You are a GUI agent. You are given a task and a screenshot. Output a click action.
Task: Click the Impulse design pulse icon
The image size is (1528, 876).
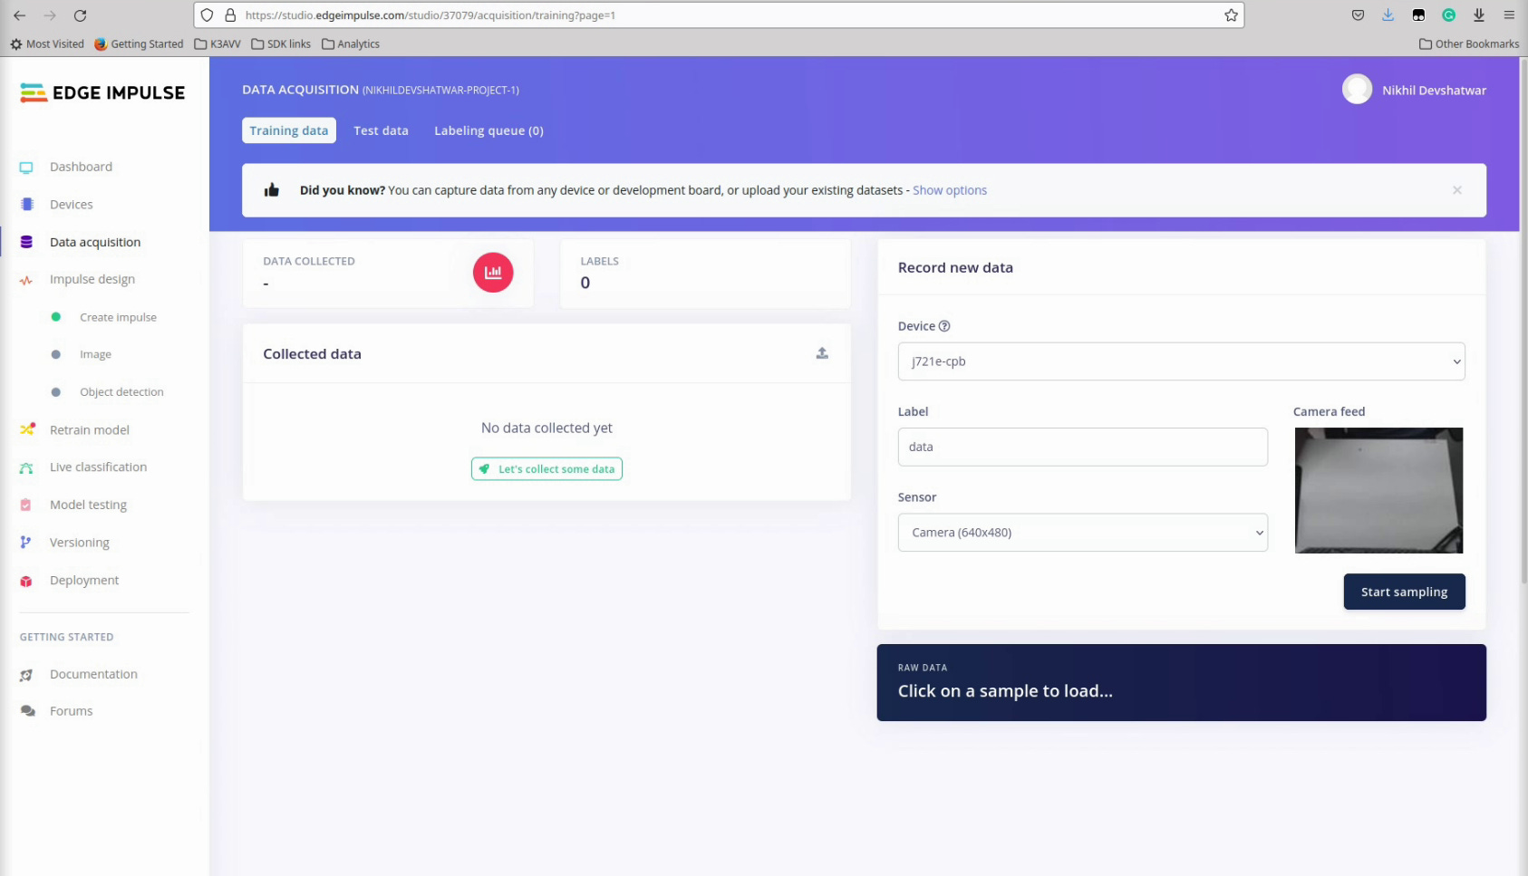(26, 280)
